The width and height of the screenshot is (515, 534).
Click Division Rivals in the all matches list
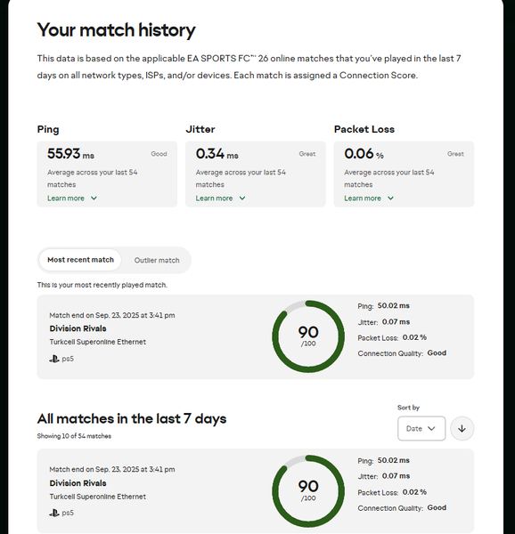[x=78, y=483]
